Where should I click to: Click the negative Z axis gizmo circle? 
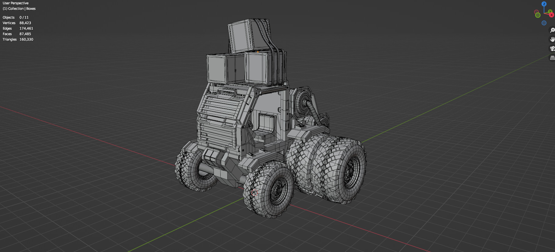(544, 23)
